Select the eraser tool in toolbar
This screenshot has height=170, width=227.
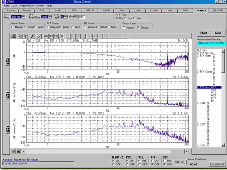click(x=39, y=36)
